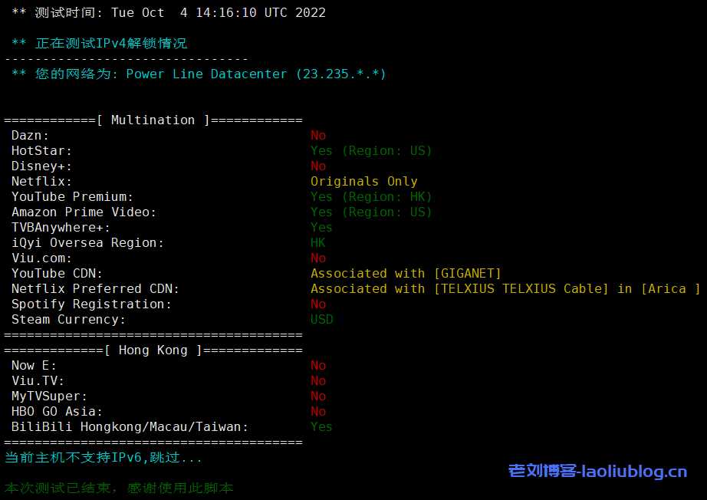Click the Netflix Preferred CDN TELXIUS result
Screen dimensions: 707x500
tap(505, 288)
